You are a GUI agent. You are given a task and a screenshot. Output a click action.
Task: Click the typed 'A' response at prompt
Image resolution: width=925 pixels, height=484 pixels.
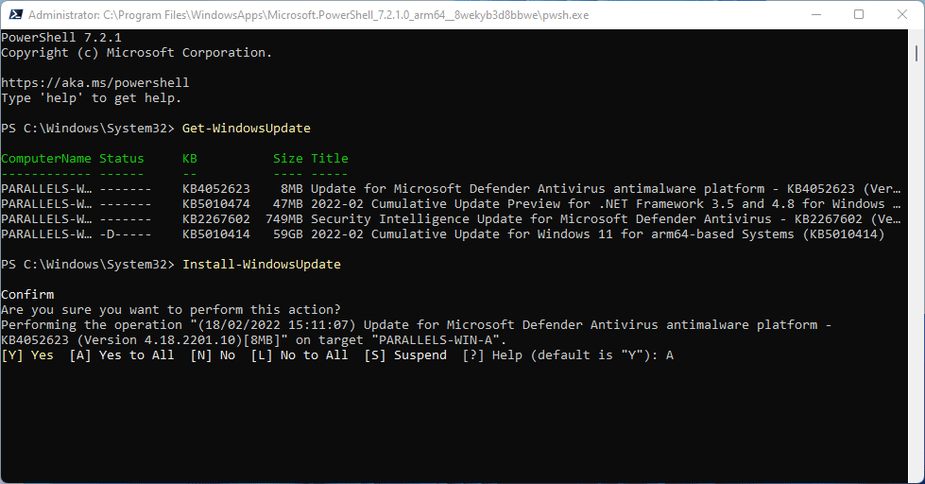tap(670, 355)
